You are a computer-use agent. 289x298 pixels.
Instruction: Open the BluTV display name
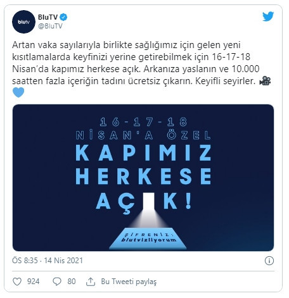[48, 17]
